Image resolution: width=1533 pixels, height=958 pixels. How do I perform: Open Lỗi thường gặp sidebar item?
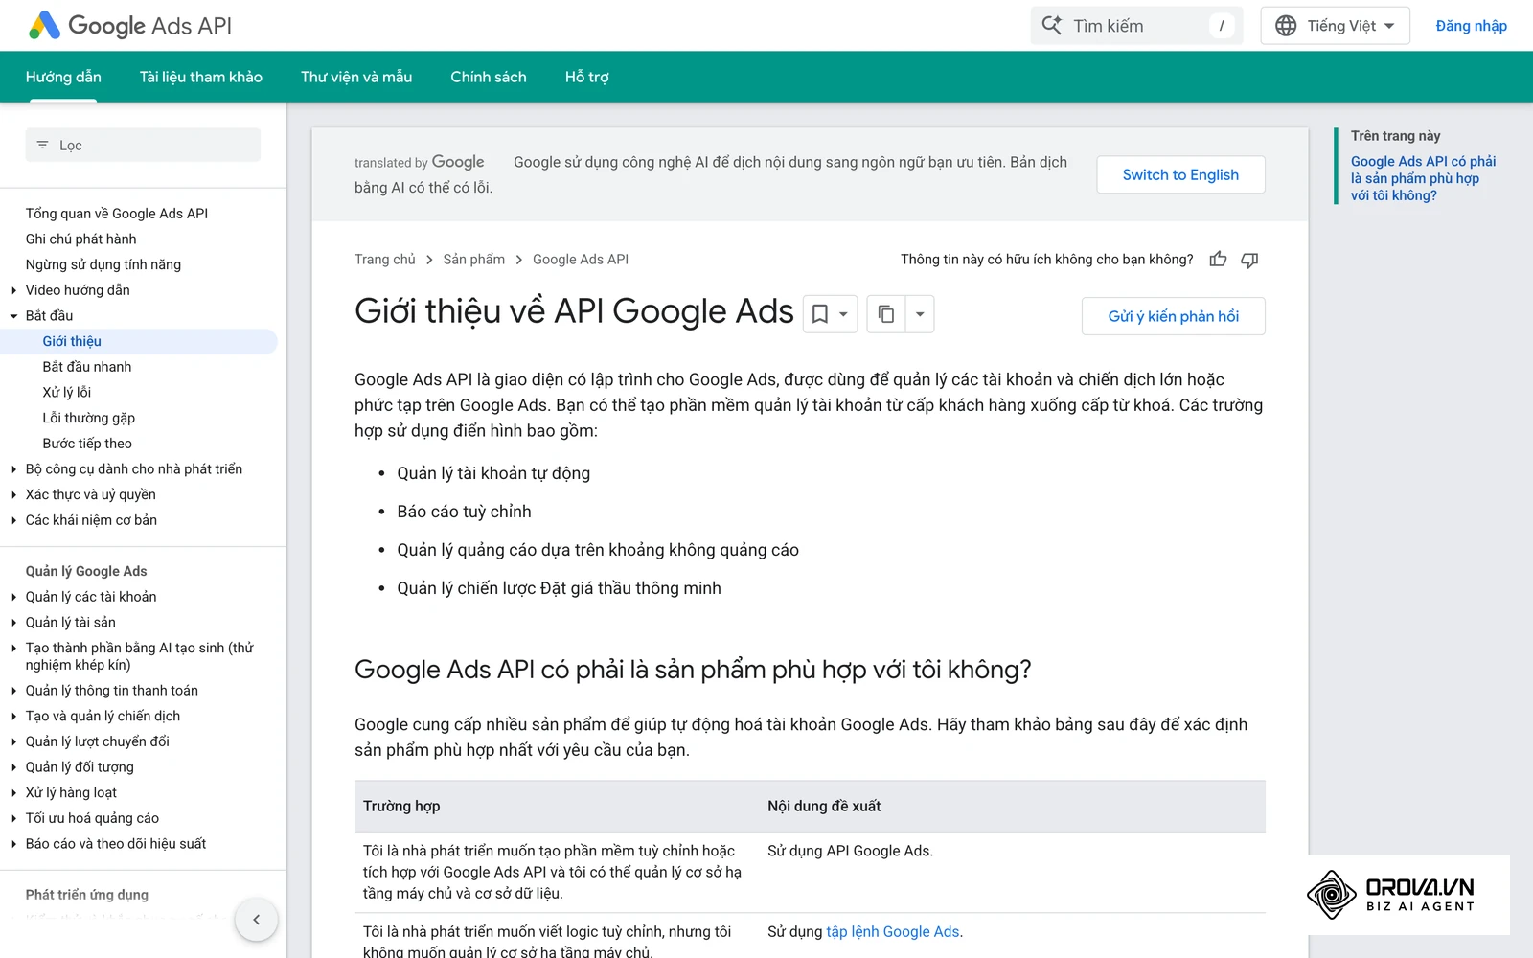click(89, 418)
